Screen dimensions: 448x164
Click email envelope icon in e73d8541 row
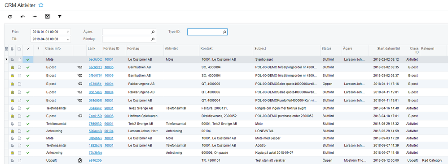tap(80, 84)
